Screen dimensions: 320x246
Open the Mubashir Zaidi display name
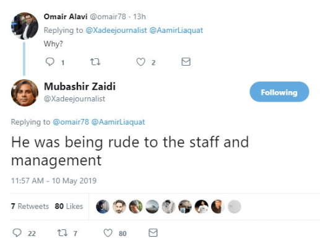[x=80, y=86]
